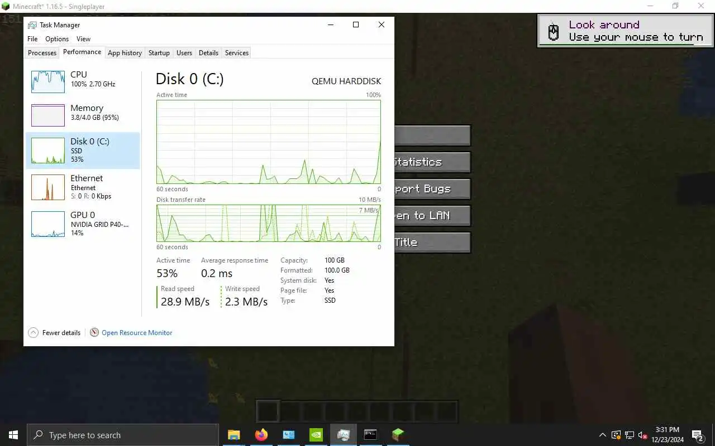715x446 pixels.
Task: Click the Task Manager taskbar icon
Action: coord(343,435)
